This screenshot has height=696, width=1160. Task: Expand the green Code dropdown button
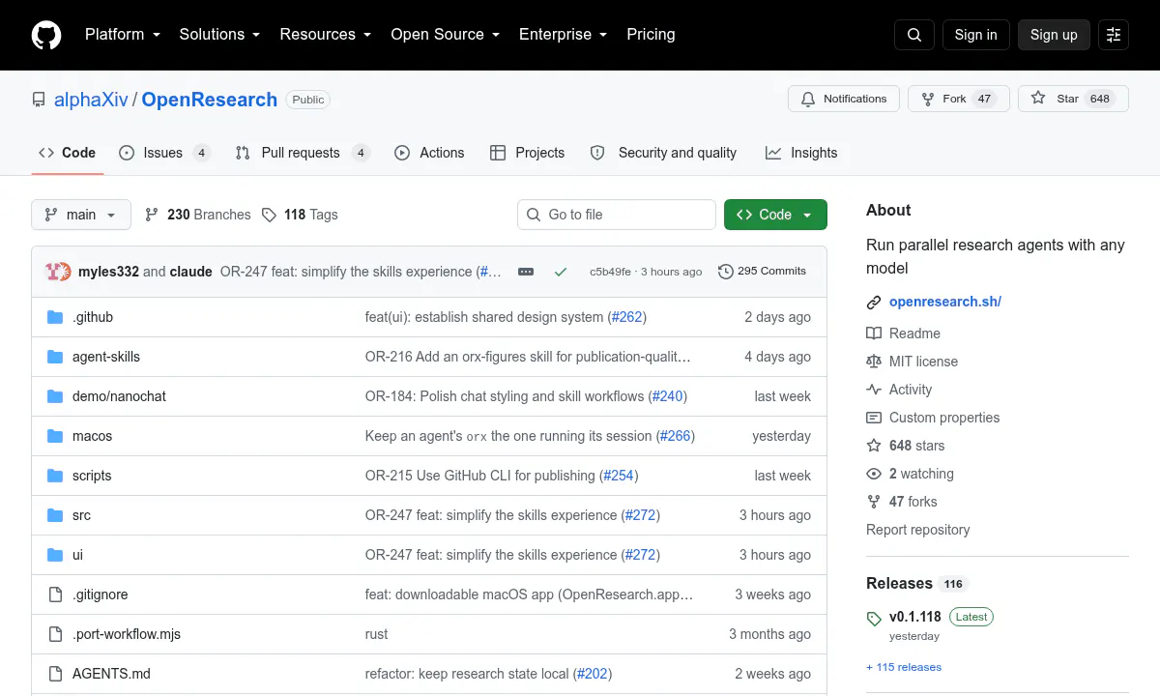point(775,215)
